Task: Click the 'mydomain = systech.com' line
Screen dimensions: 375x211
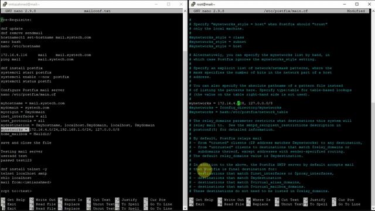Action: [x=25, y=108]
